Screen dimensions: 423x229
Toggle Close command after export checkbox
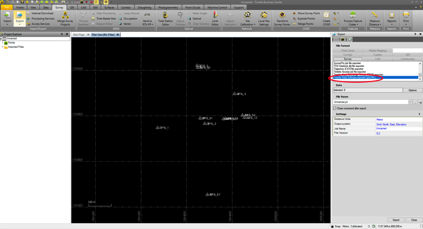pos(335,108)
